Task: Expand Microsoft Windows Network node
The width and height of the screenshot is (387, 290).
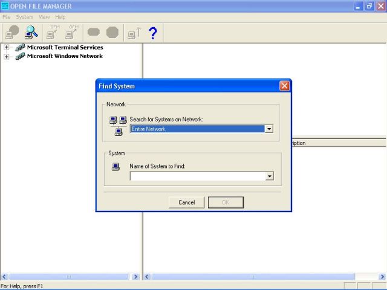Action: point(7,56)
